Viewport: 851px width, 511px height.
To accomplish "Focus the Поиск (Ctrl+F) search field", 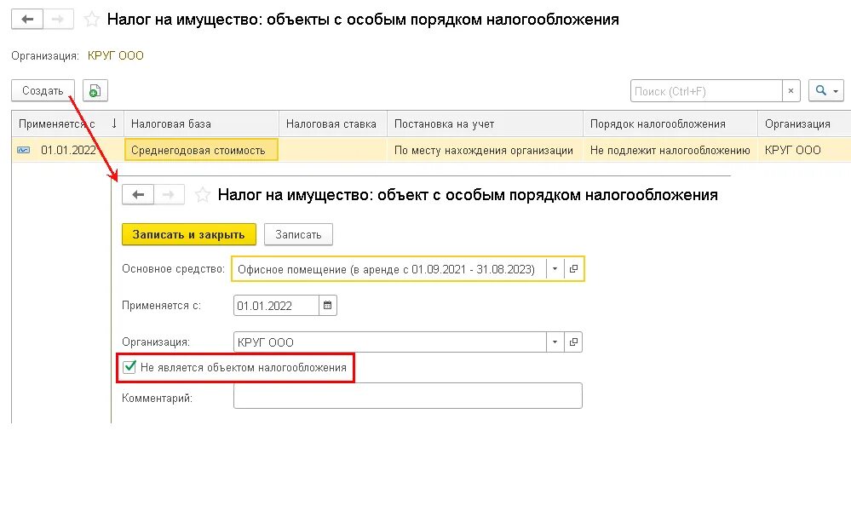I will [x=706, y=91].
